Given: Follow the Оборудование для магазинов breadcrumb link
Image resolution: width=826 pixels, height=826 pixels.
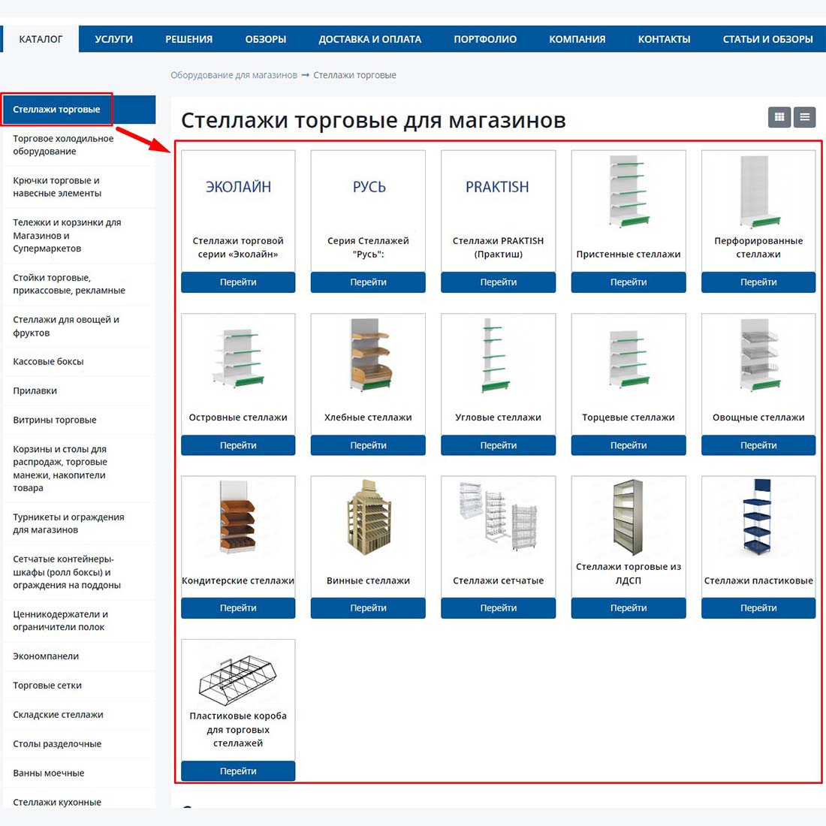Looking at the screenshot, I should coord(234,75).
